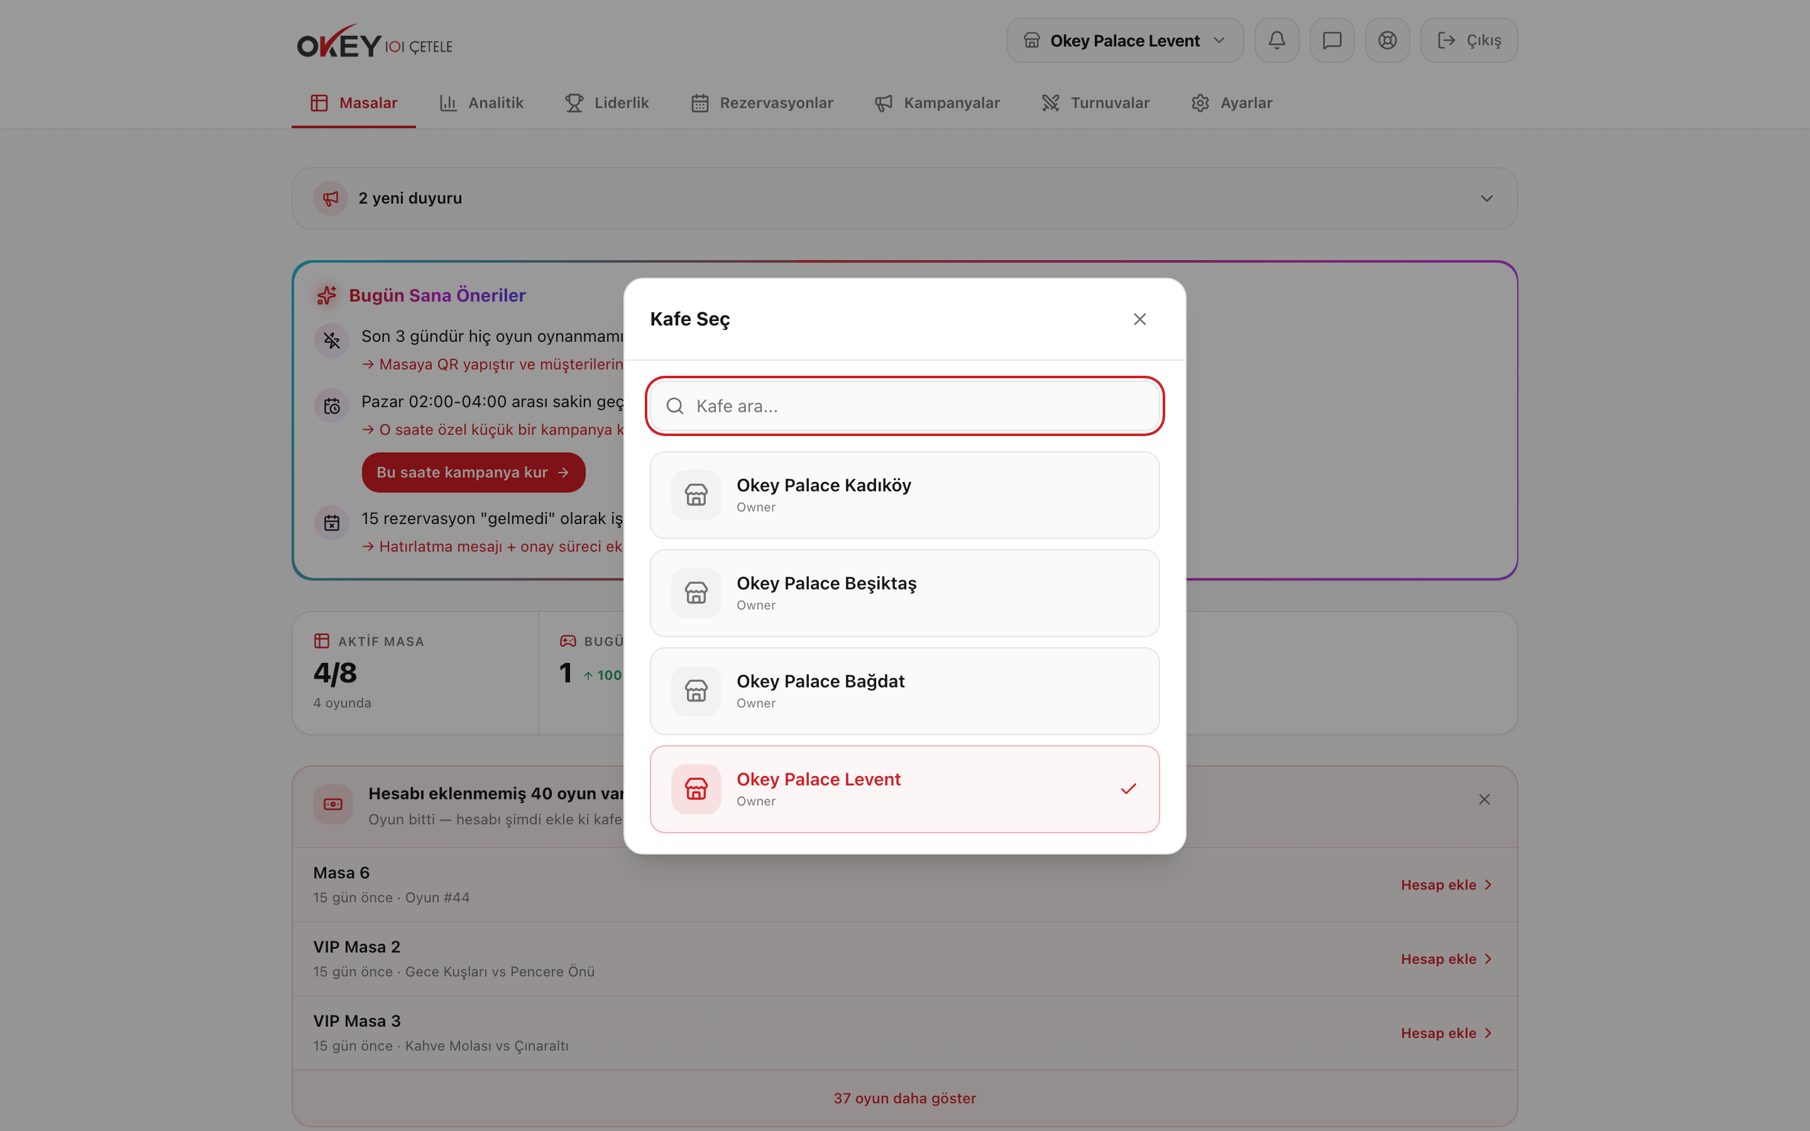This screenshot has width=1810, height=1131.
Task: Open the Okey Palace Levent cafe dropdown
Action: pyautogui.click(x=1125, y=40)
